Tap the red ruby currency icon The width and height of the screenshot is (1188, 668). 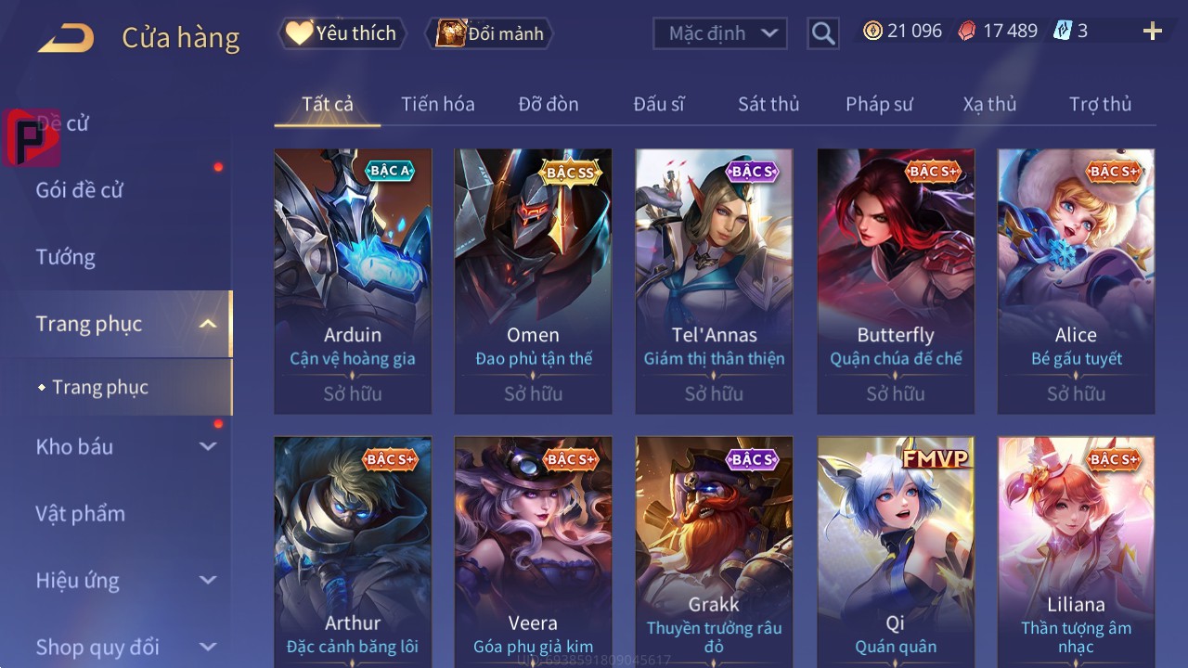[967, 31]
